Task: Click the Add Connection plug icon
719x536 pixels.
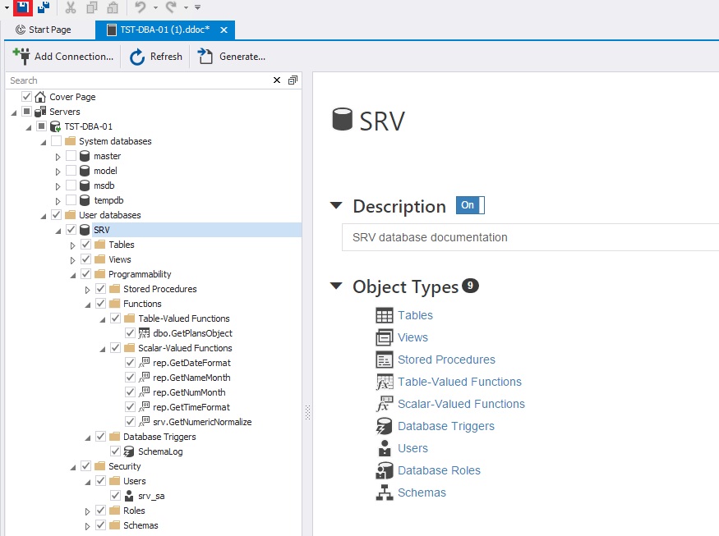Action: click(x=21, y=56)
